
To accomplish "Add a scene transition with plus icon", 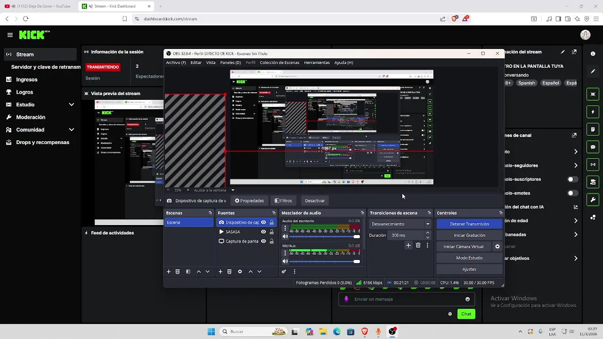I will pos(408,245).
